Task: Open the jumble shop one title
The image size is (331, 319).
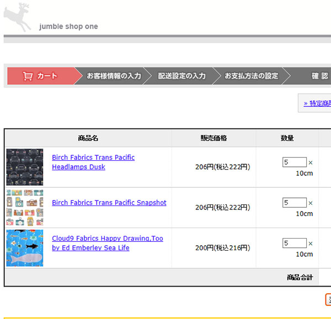Action: (x=68, y=26)
